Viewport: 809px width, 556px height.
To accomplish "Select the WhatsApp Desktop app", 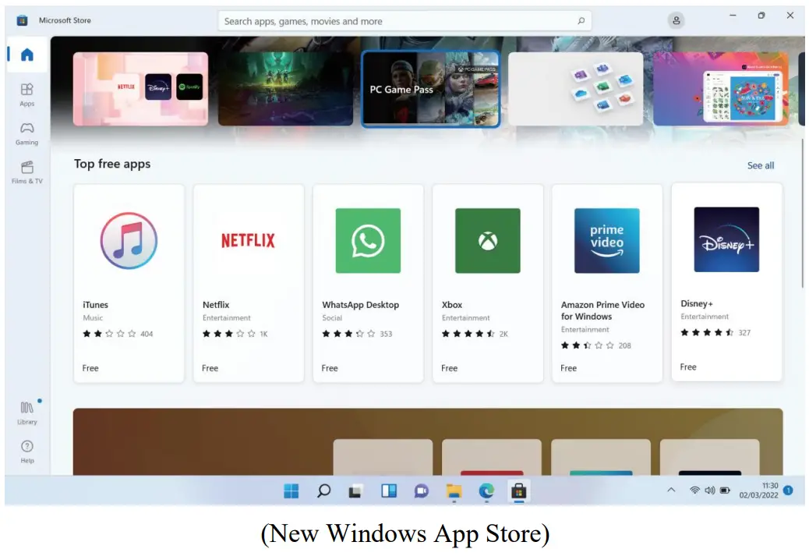I will [368, 283].
